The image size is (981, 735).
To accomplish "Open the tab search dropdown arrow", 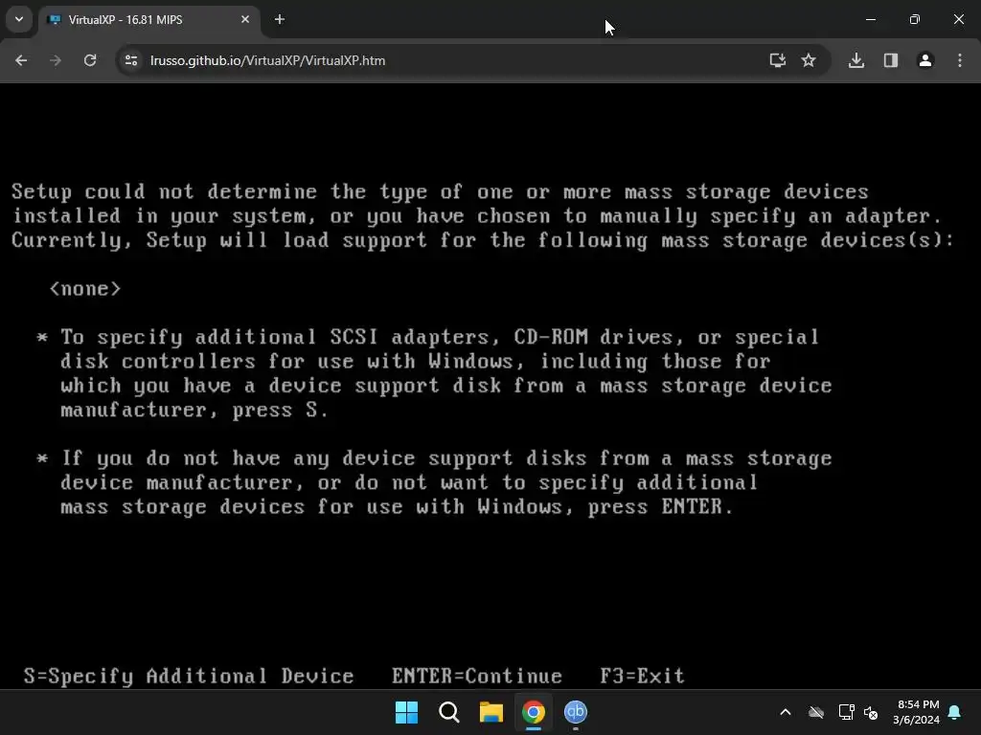I will [19, 19].
